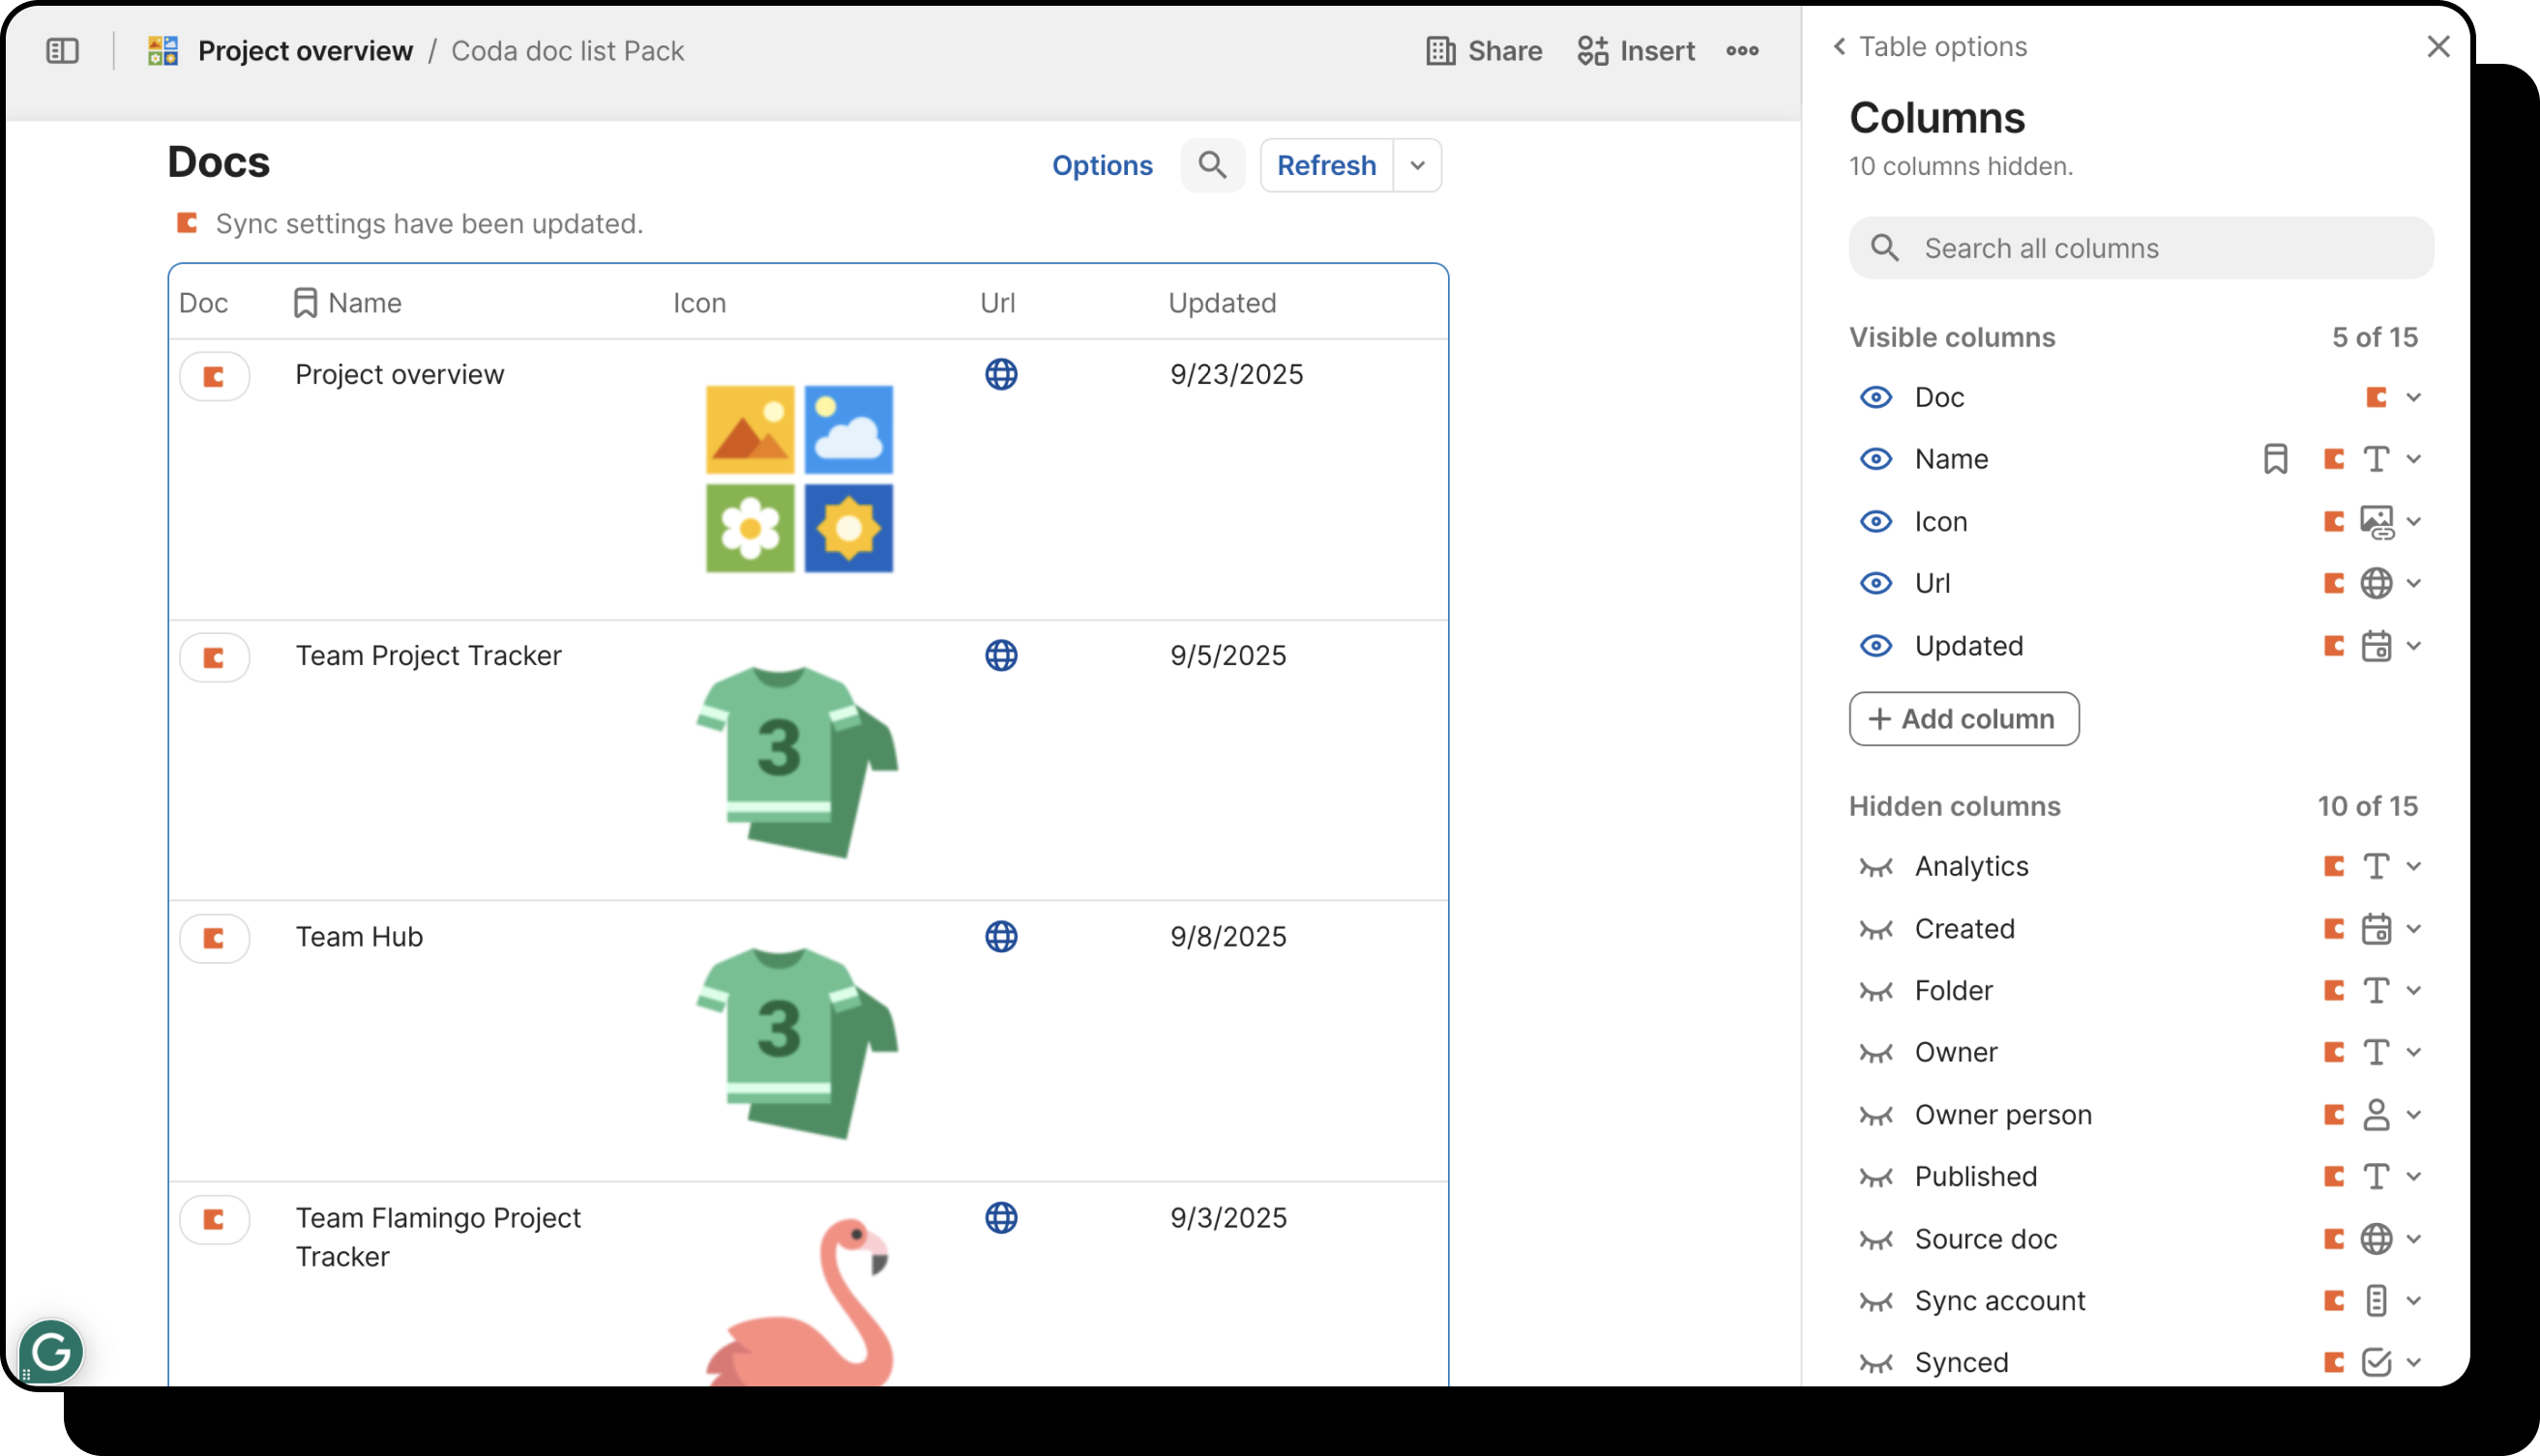The image size is (2540, 1456).
Task: Open column options chevron for Url
Action: tap(2413, 583)
